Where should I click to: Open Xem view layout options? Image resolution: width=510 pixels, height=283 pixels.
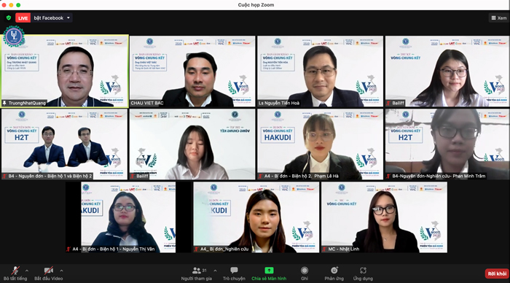(x=498, y=18)
